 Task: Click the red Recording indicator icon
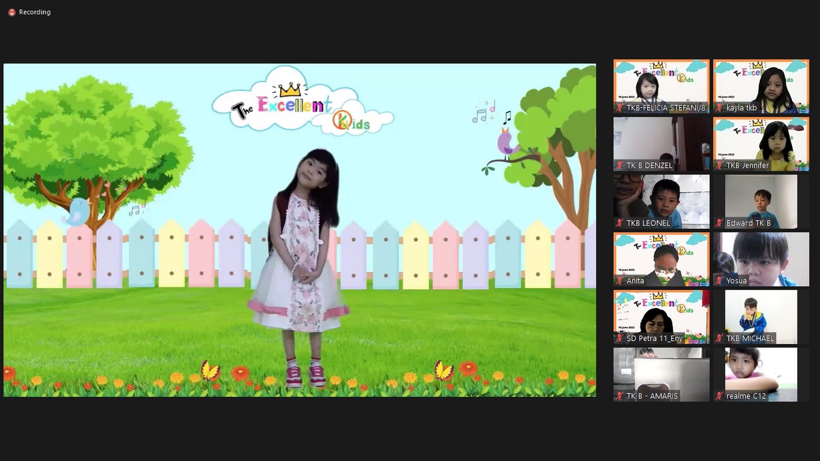(x=12, y=12)
